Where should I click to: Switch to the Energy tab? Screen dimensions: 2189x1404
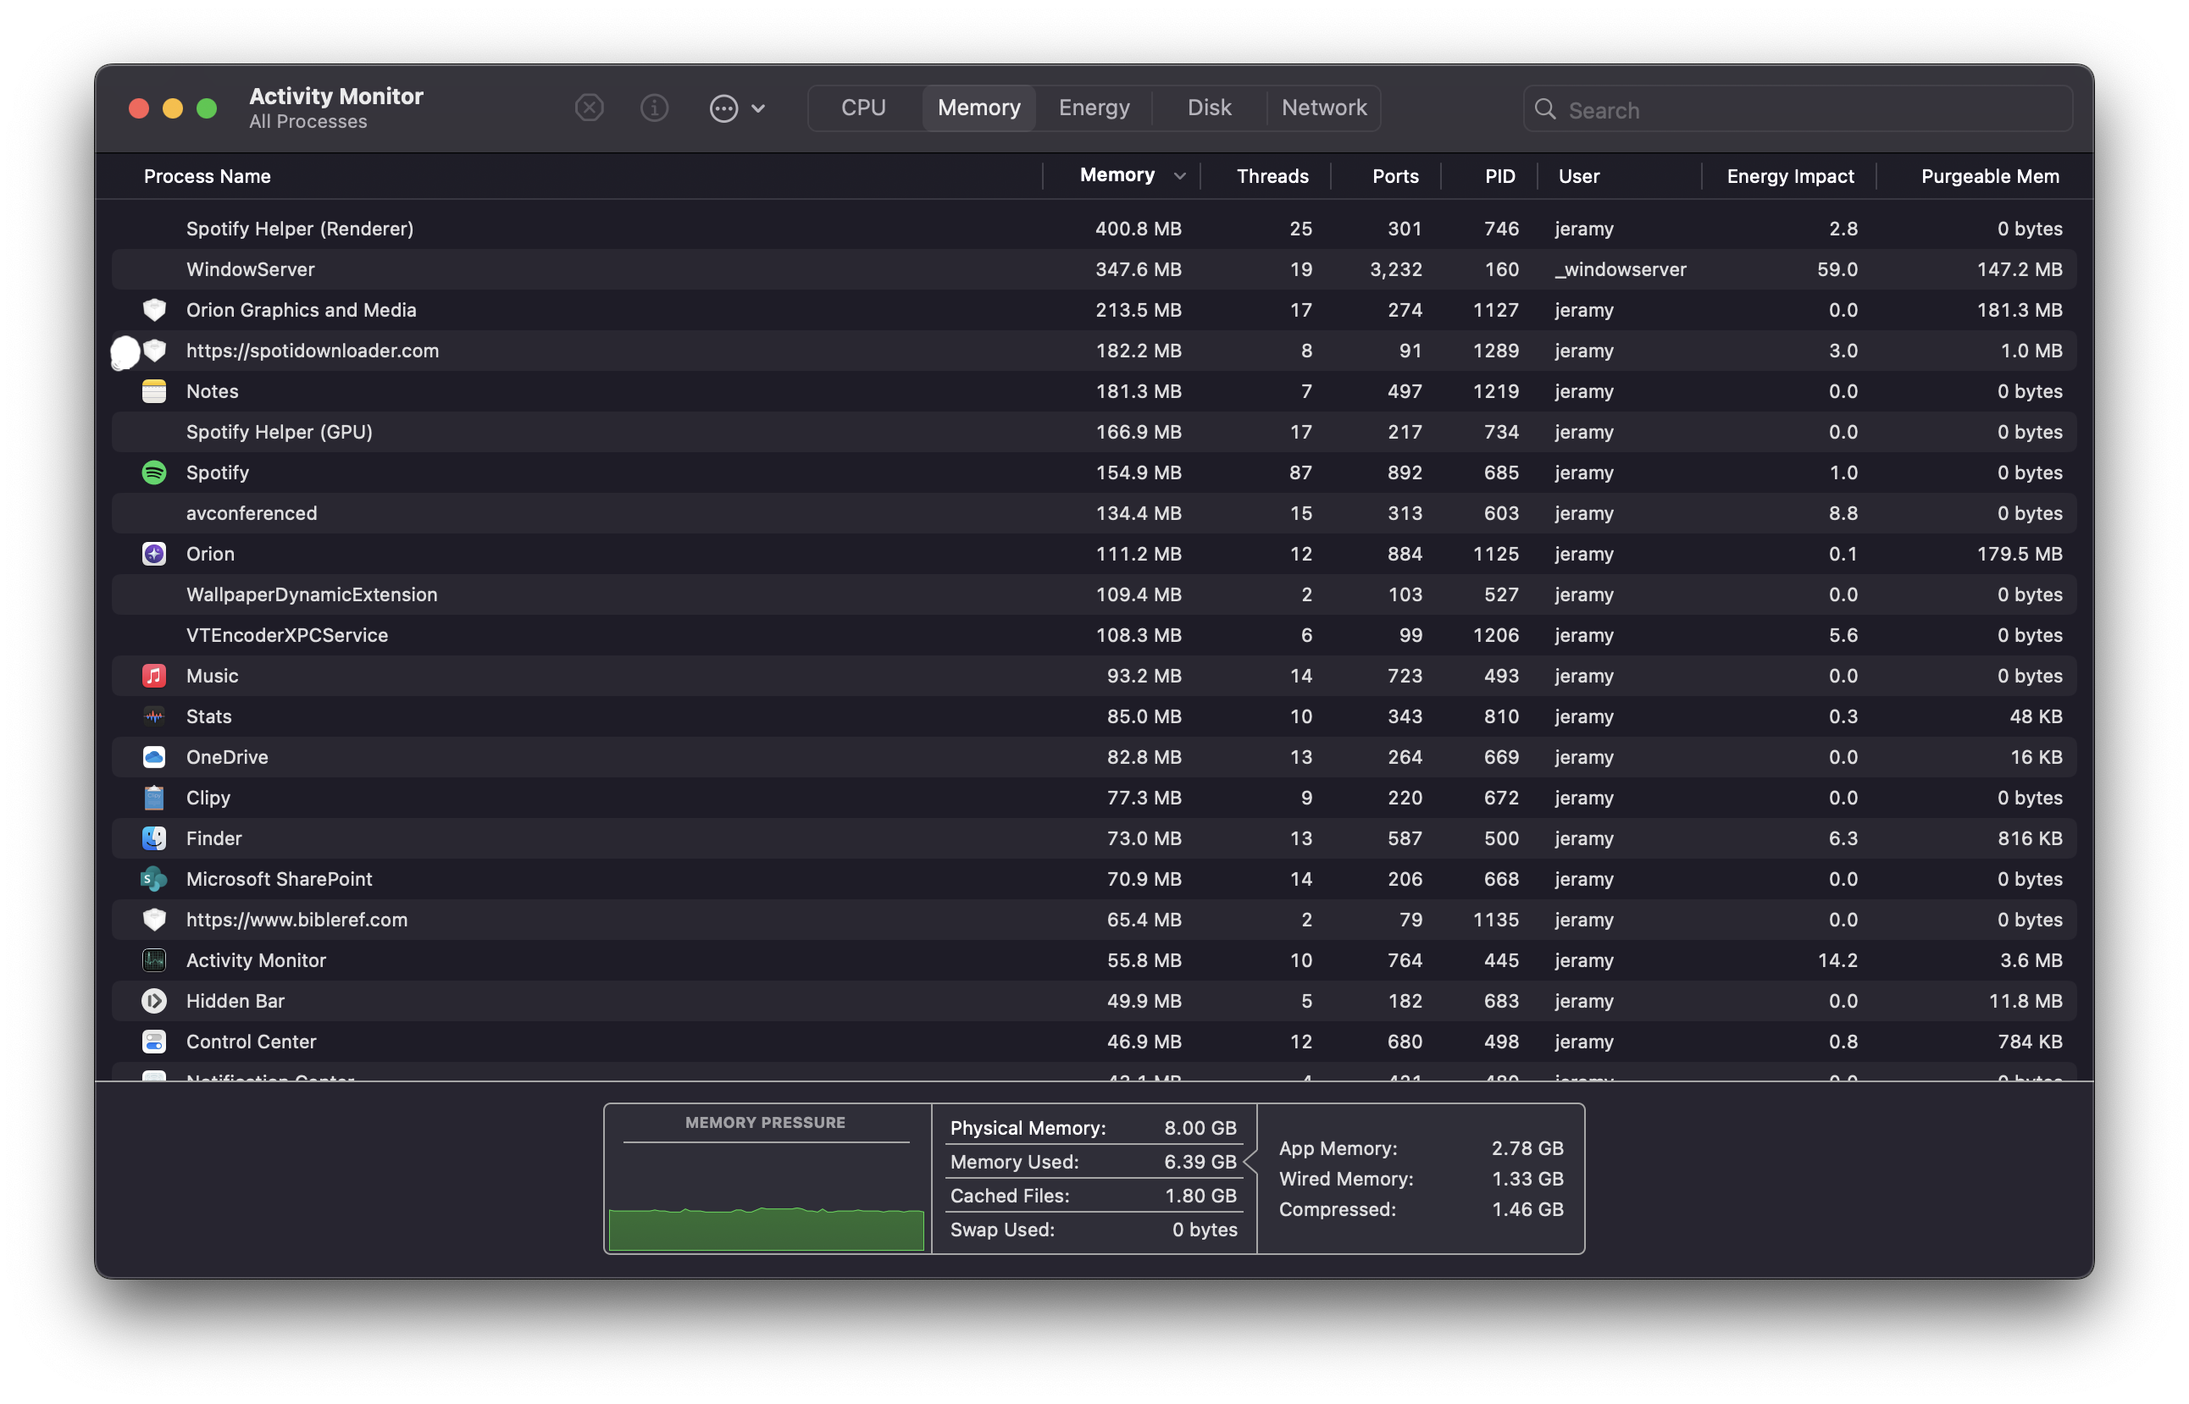1094,108
